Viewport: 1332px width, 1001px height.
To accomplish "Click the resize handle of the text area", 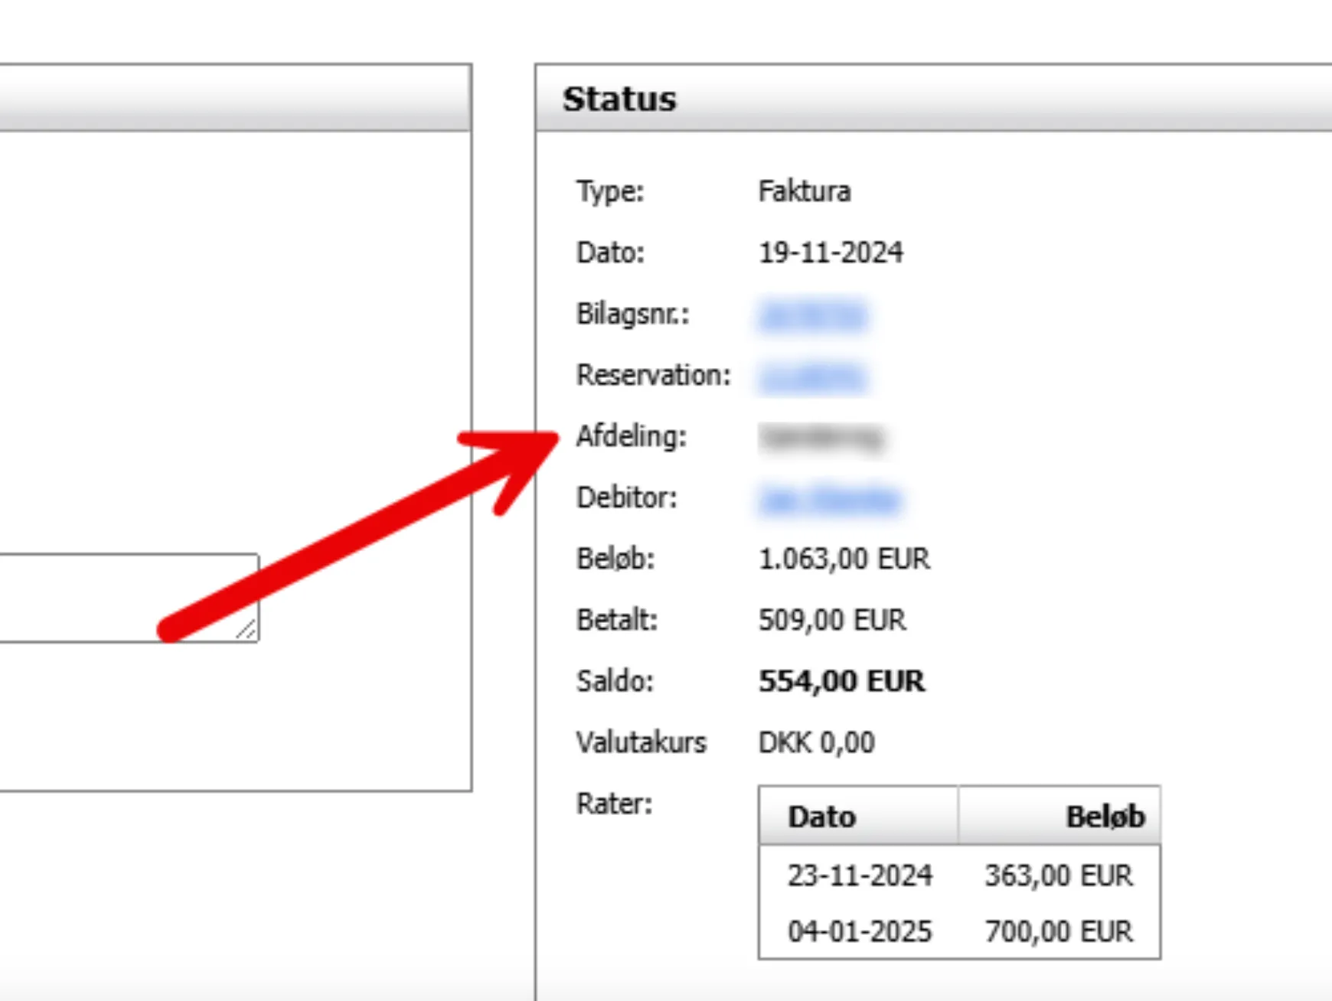I will [247, 631].
